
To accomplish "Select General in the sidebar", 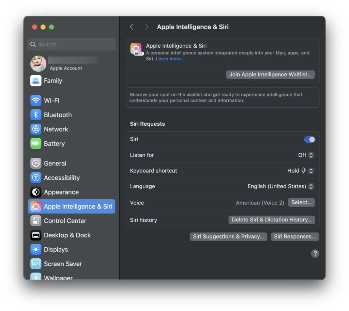I will coord(72,163).
